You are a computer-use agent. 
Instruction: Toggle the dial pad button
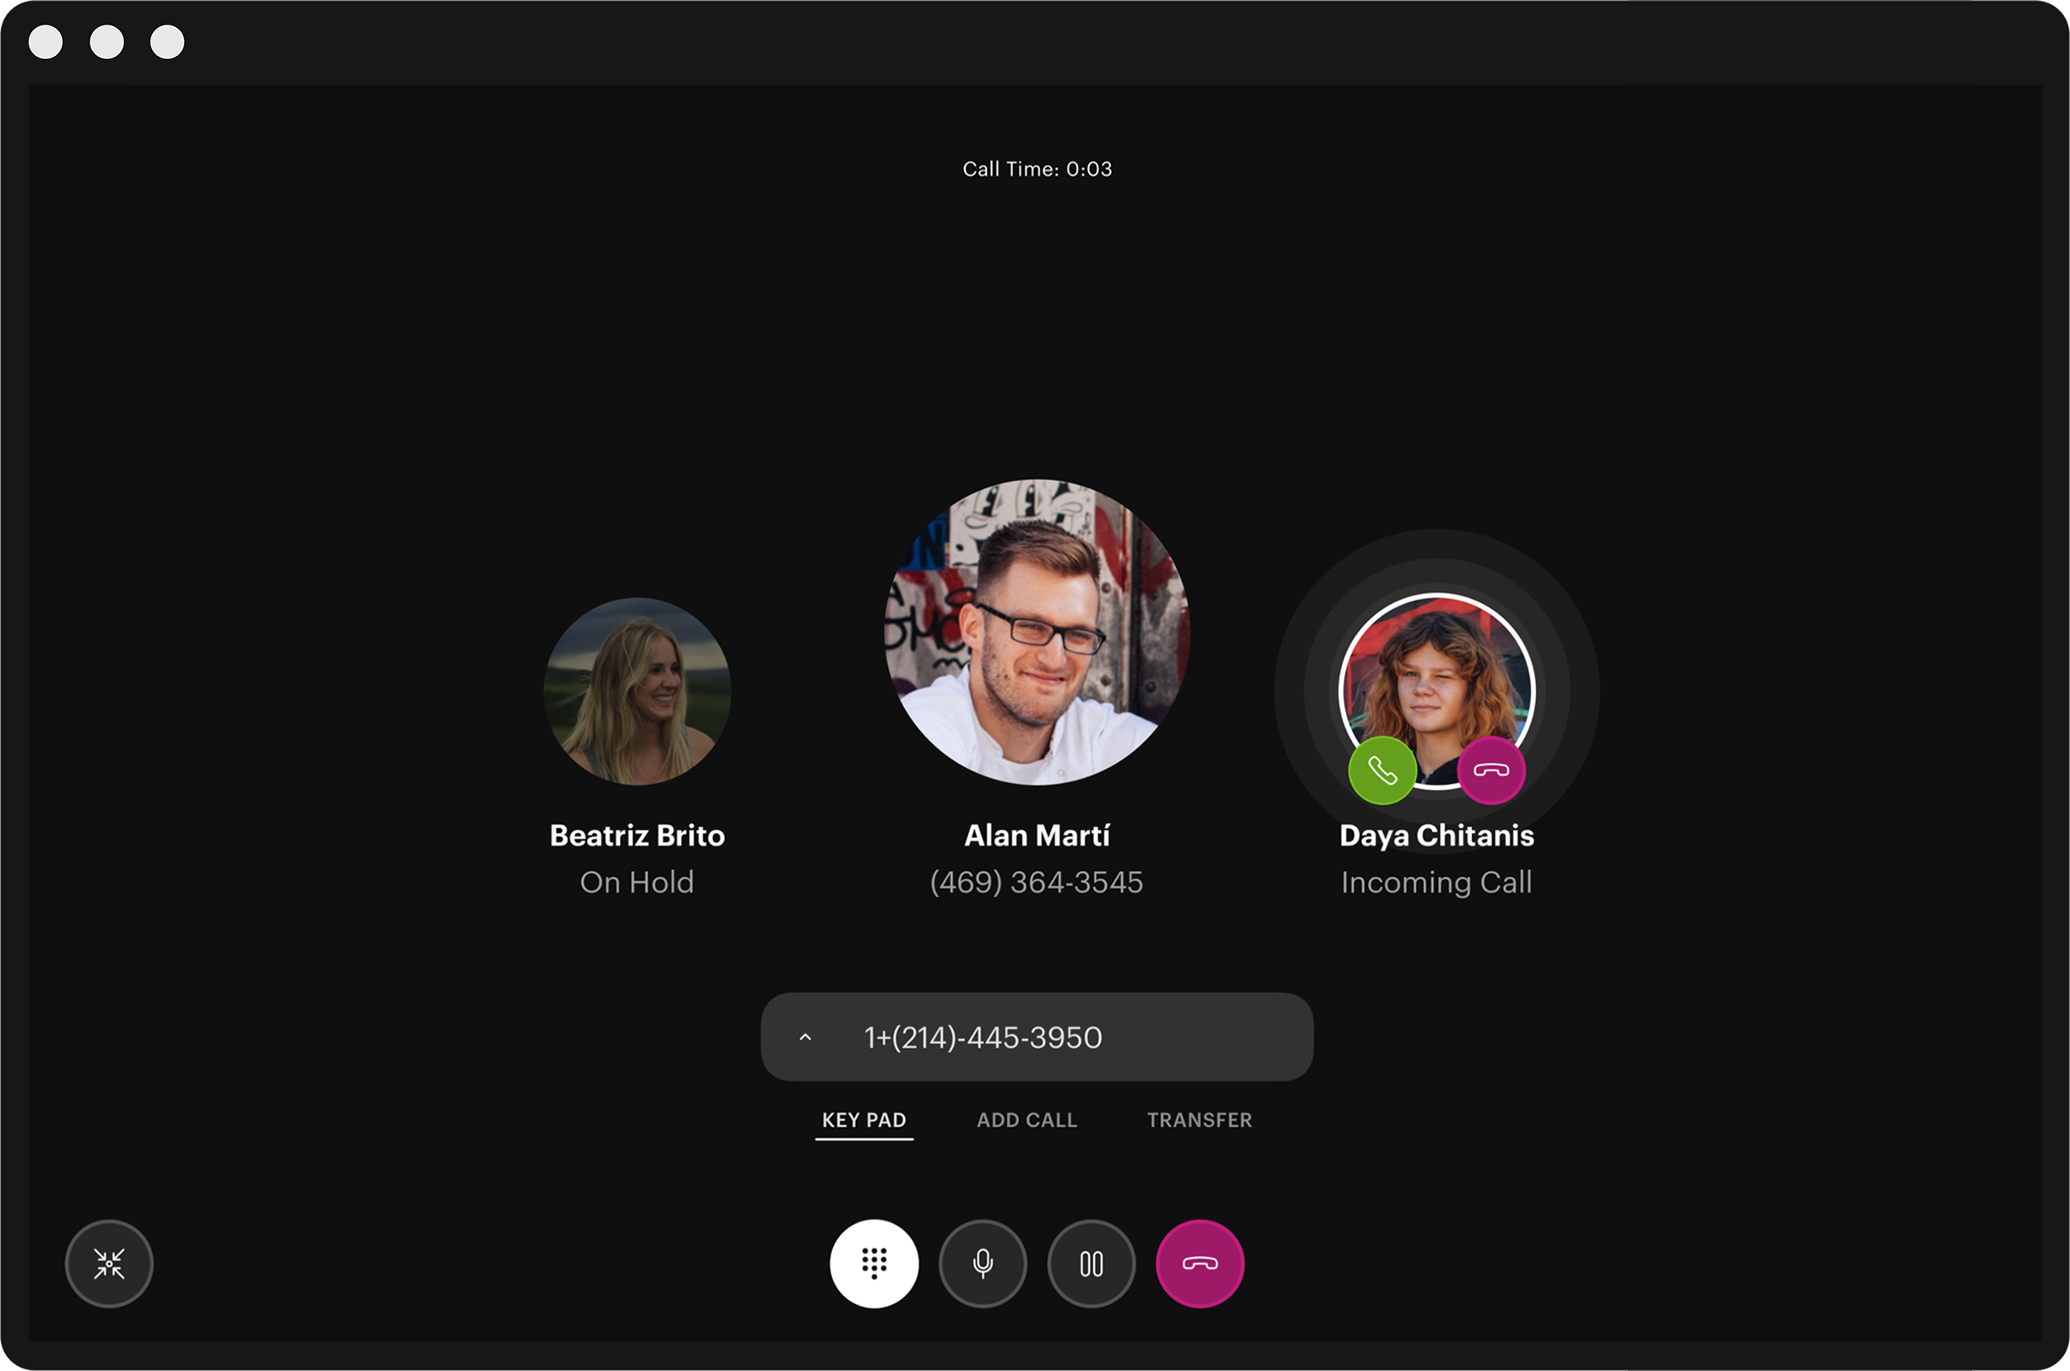[874, 1264]
